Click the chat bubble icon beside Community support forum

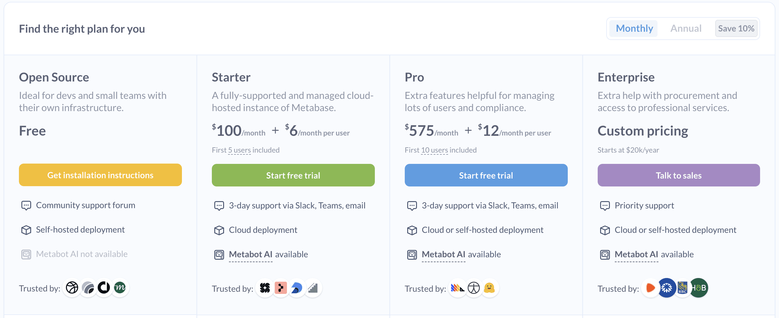tap(26, 205)
